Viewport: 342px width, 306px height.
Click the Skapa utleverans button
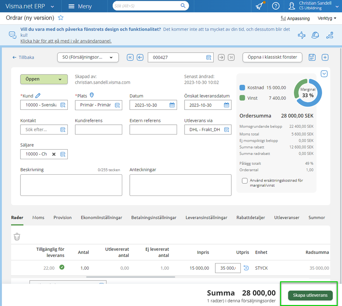(x=310, y=295)
